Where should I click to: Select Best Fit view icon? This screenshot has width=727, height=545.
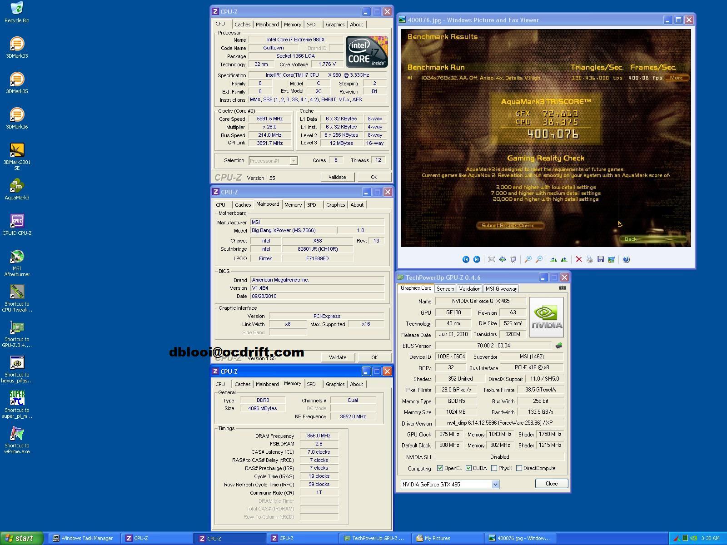[492, 259]
